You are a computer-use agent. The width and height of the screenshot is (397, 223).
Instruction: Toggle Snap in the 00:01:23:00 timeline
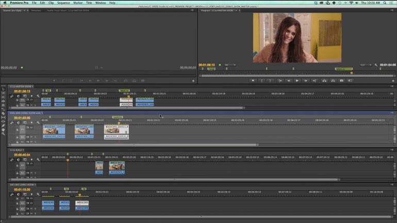pos(18,123)
